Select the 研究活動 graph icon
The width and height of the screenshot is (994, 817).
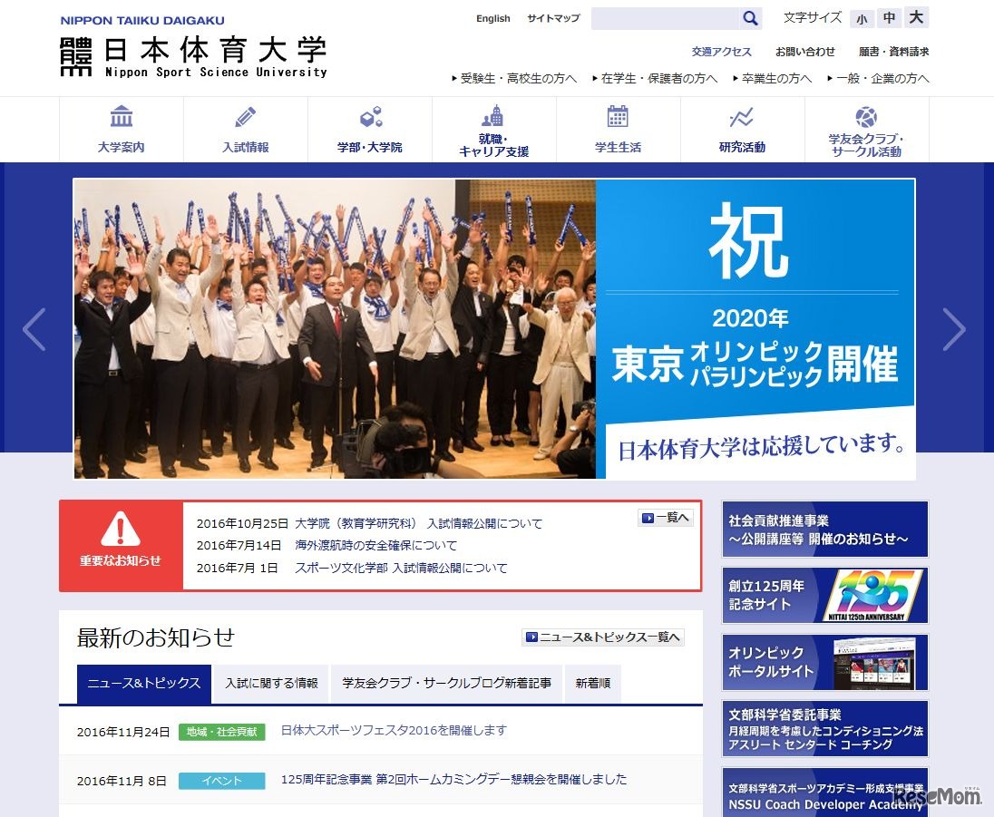(x=742, y=117)
